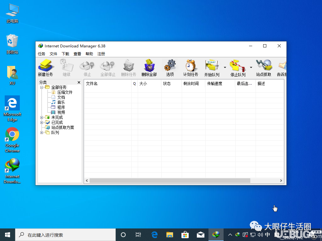This screenshot has width=322, height=241.
Task: Sort by 状态 column header
Action: pos(171,83)
